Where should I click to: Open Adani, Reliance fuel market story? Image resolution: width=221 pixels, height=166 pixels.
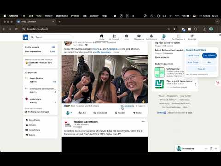(x=169, y=50)
